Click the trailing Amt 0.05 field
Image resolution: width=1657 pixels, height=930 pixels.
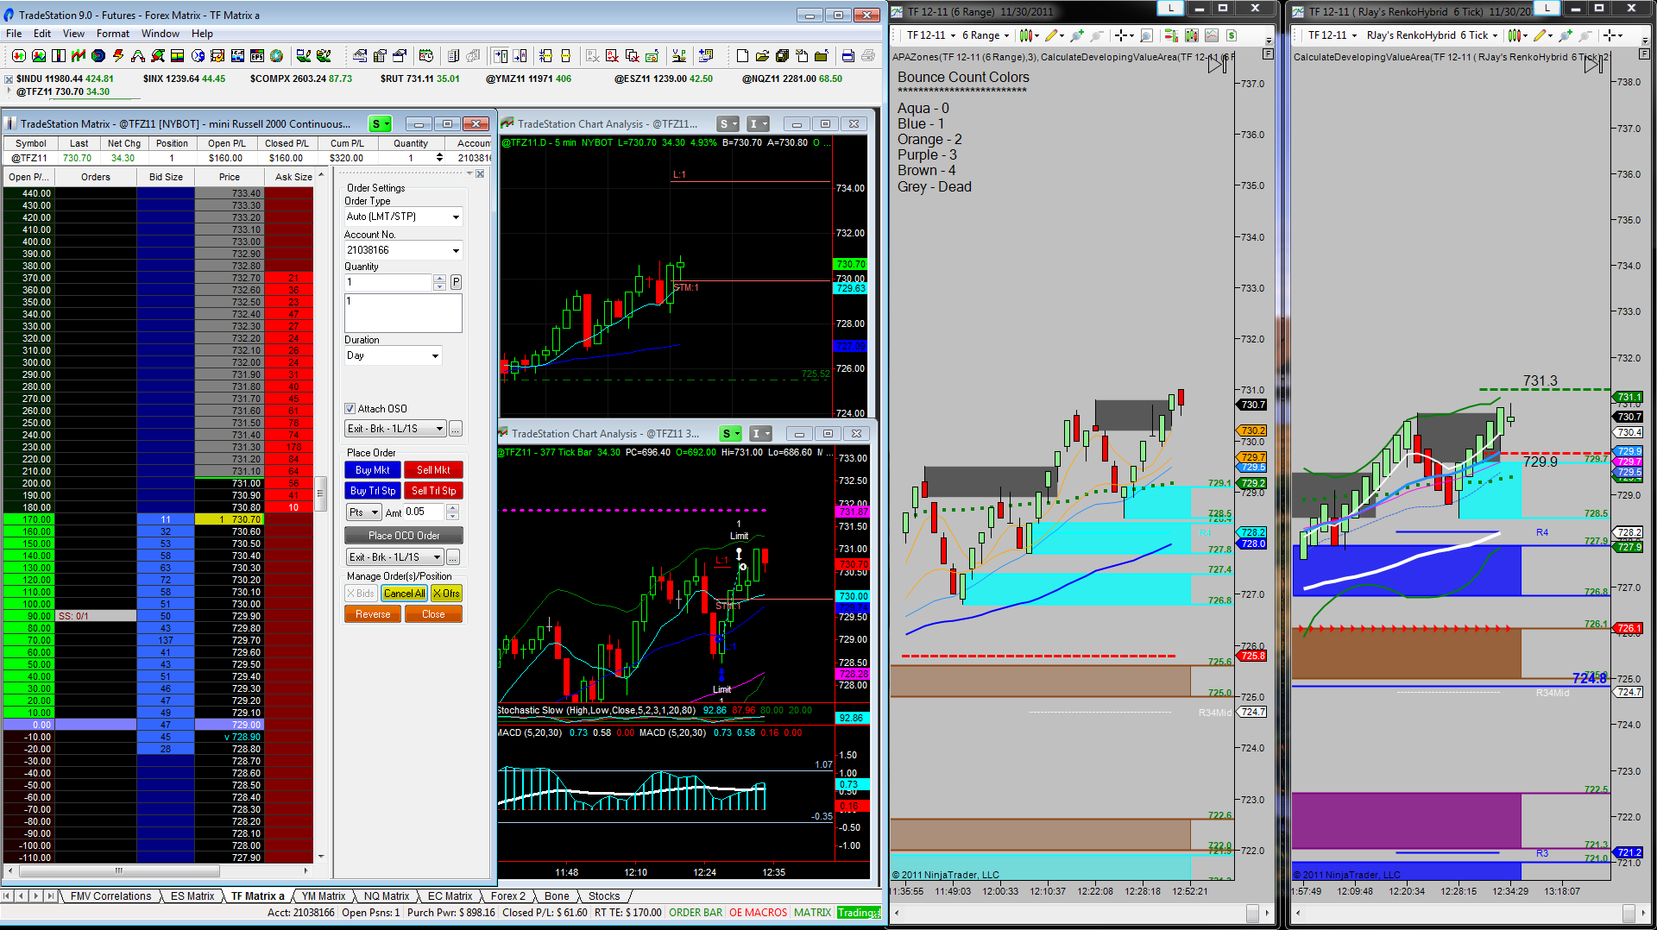point(424,512)
